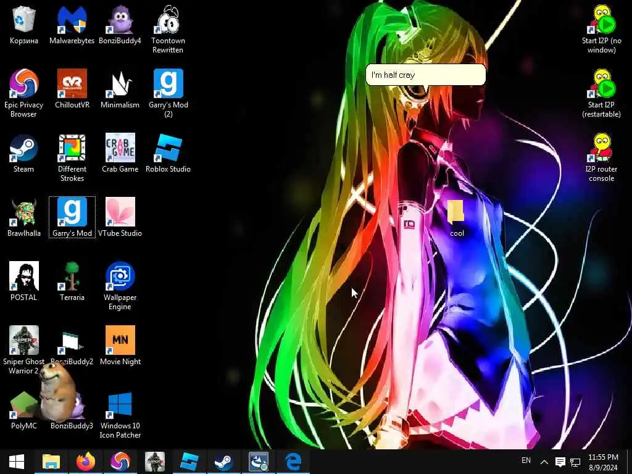Click the I2P router console icon
The height and width of the screenshot is (474, 632).
(x=601, y=157)
